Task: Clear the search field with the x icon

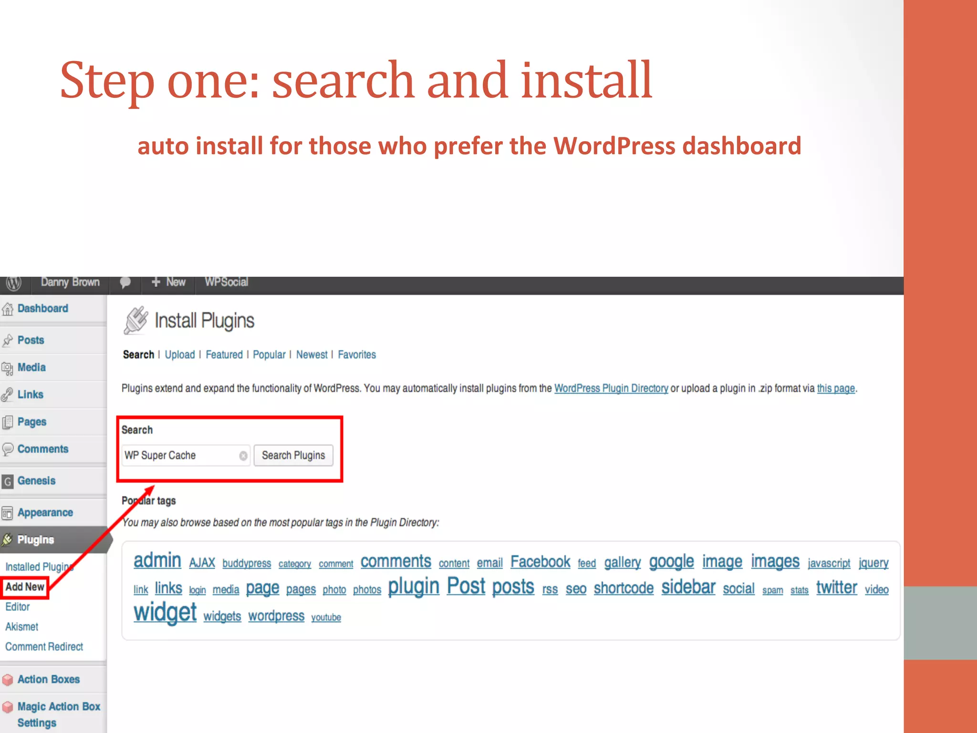Action: click(243, 456)
